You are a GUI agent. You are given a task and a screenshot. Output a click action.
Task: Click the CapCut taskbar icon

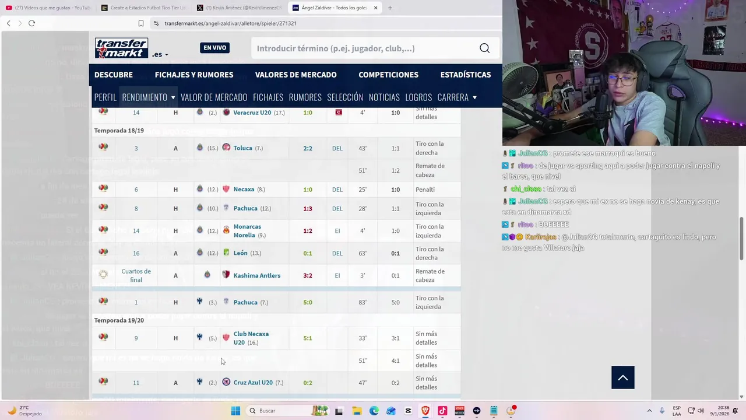pos(408,411)
